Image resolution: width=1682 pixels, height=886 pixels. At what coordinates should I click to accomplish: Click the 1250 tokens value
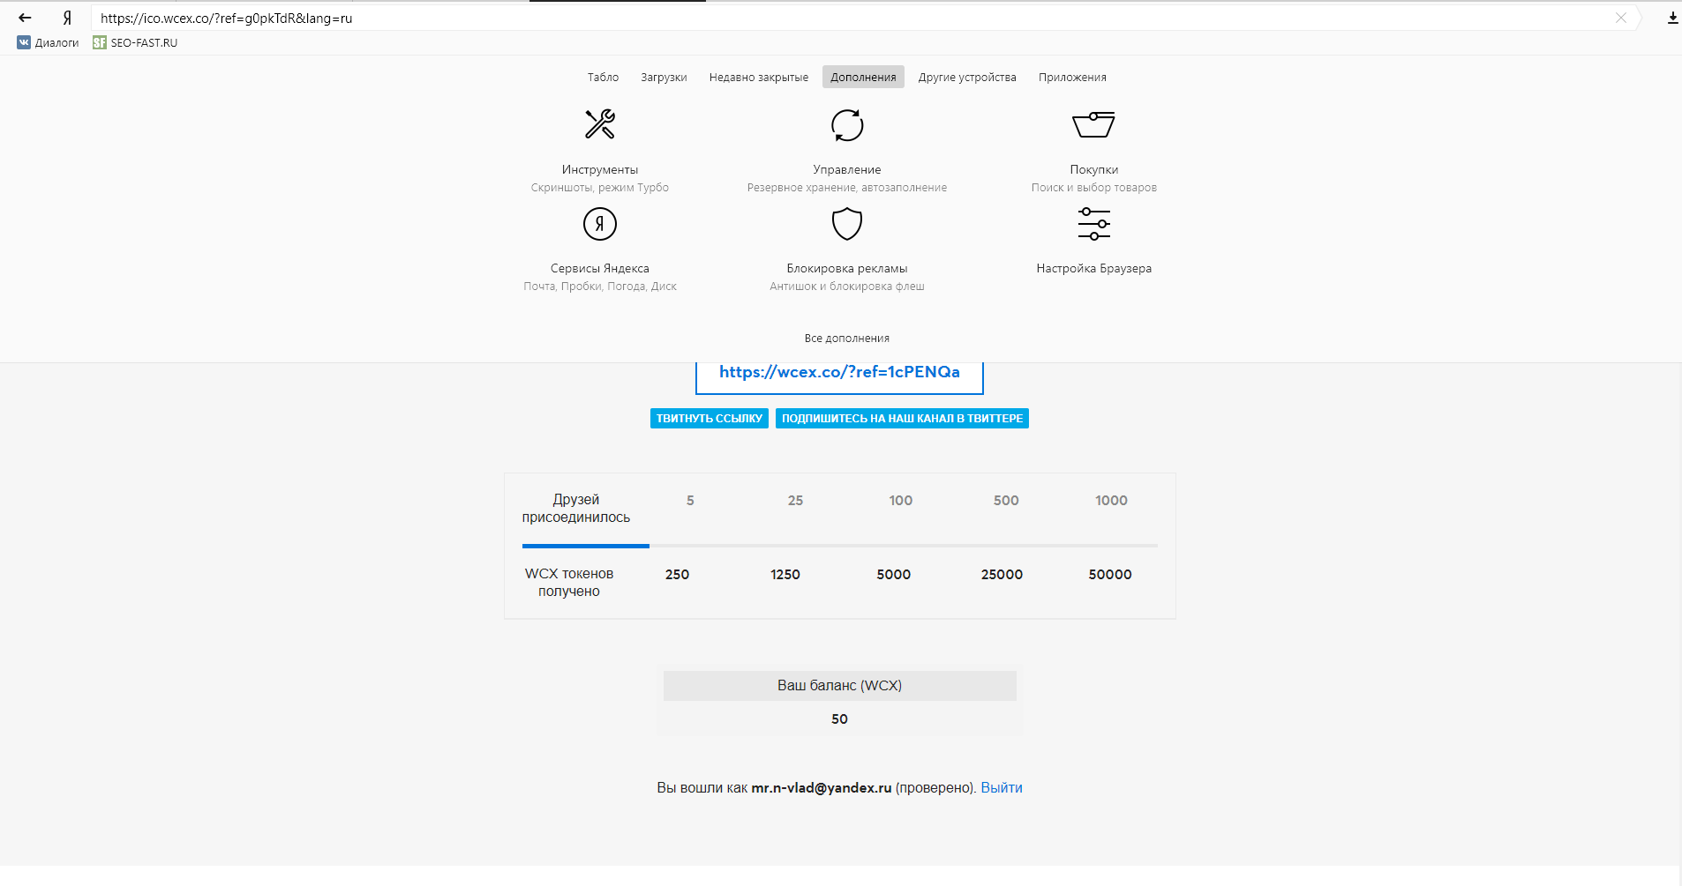click(x=785, y=575)
